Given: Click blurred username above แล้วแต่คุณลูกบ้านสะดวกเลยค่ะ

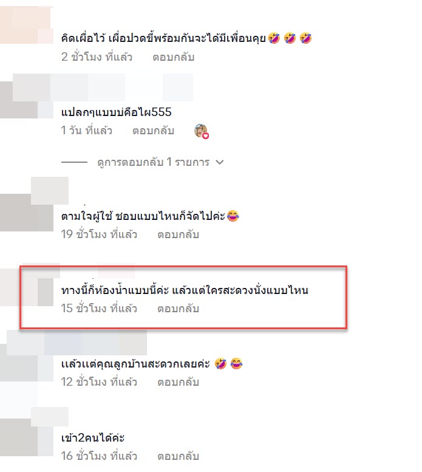Looking at the screenshot, I should 77,343.
